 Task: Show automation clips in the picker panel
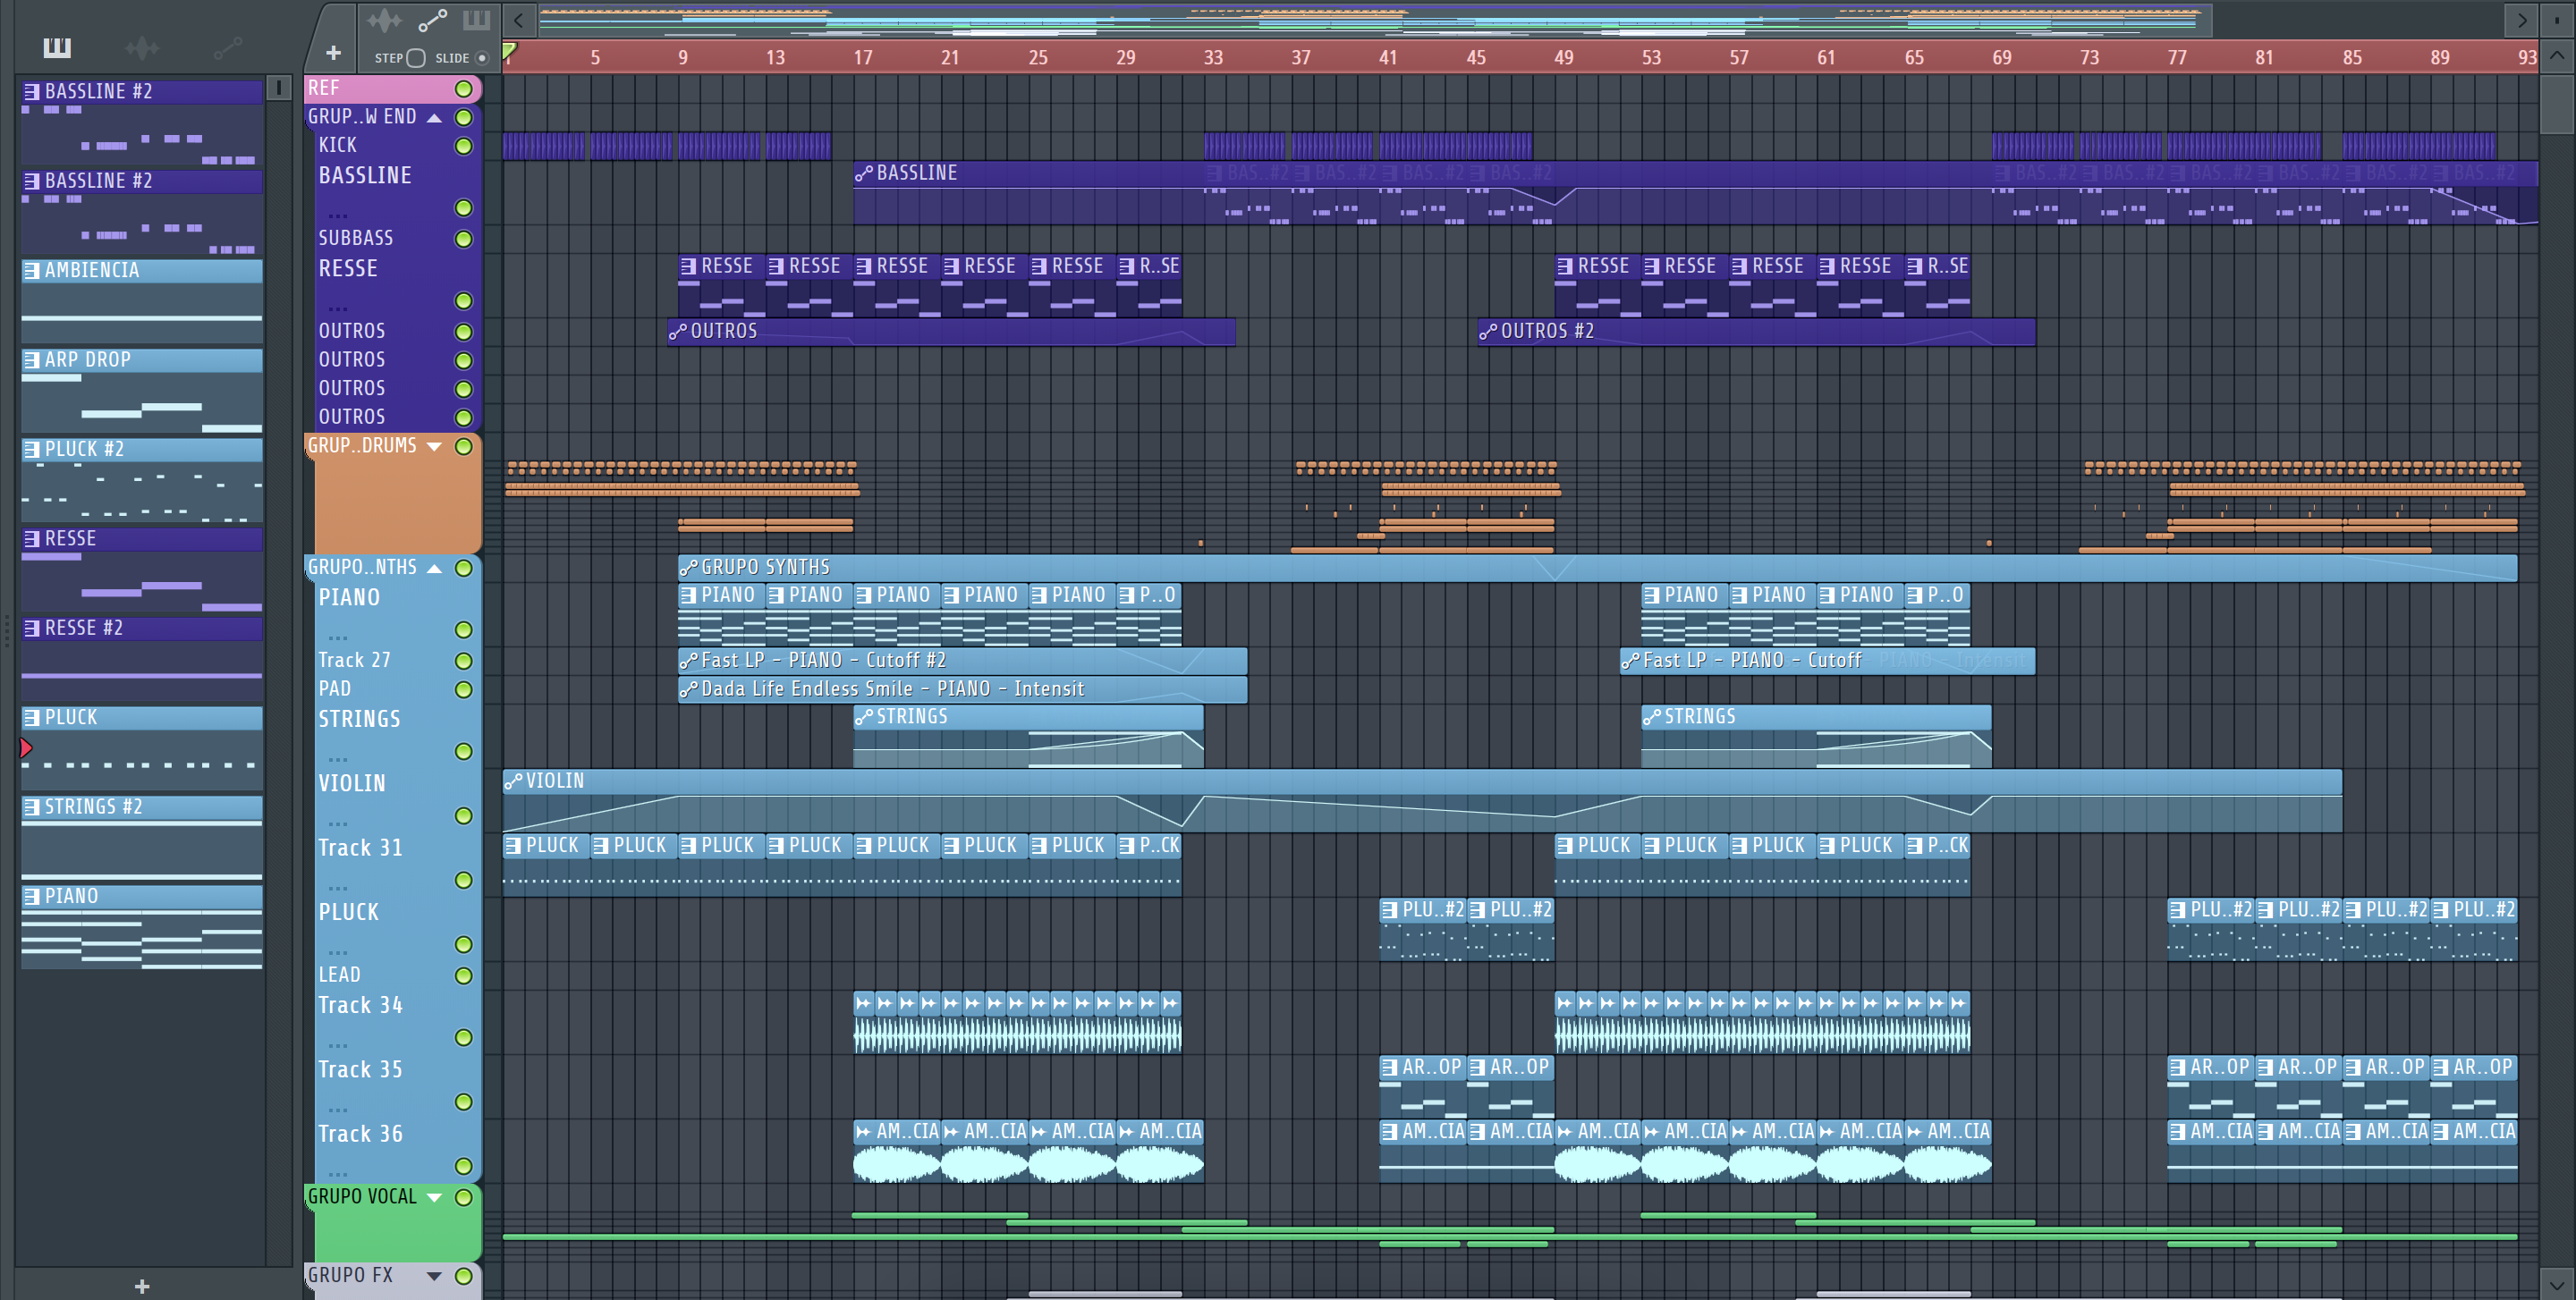pyautogui.click(x=228, y=47)
